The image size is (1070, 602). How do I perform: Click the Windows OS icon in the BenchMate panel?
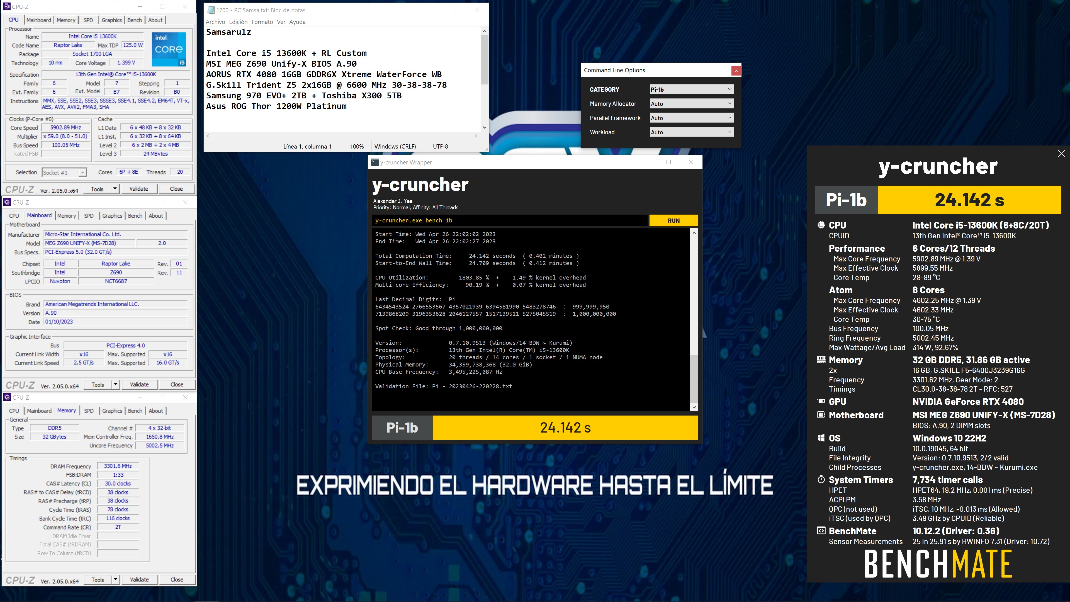click(821, 438)
